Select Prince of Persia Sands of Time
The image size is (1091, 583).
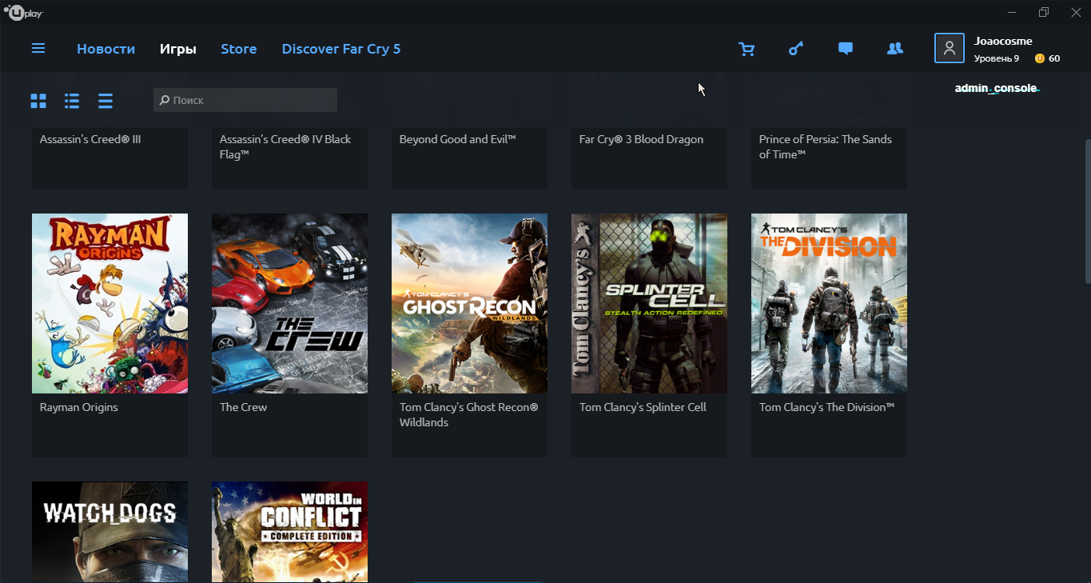[826, 146]
